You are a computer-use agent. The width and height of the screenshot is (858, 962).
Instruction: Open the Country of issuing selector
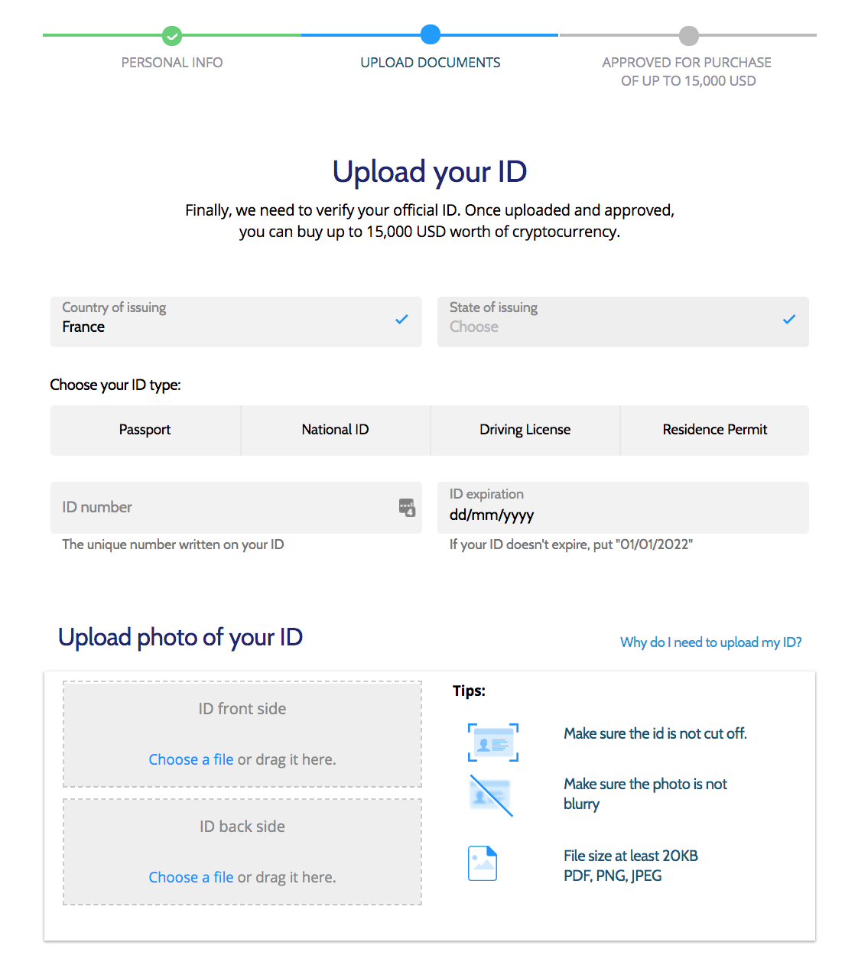(236, 322)
